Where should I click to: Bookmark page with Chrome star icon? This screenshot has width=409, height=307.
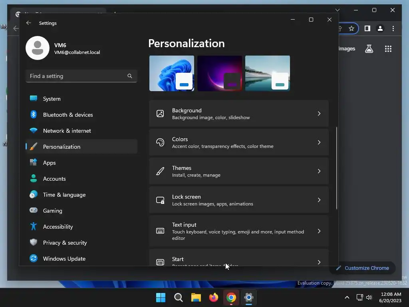click(x=351, y=28)
